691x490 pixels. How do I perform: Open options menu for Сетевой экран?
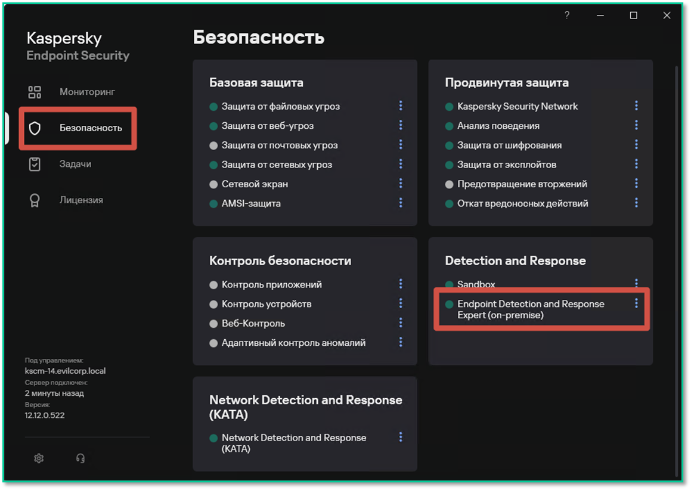[x=401, y=184]
